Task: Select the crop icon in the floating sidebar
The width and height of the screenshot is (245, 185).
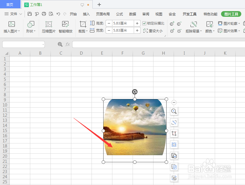Action: [x=174, y=133]
